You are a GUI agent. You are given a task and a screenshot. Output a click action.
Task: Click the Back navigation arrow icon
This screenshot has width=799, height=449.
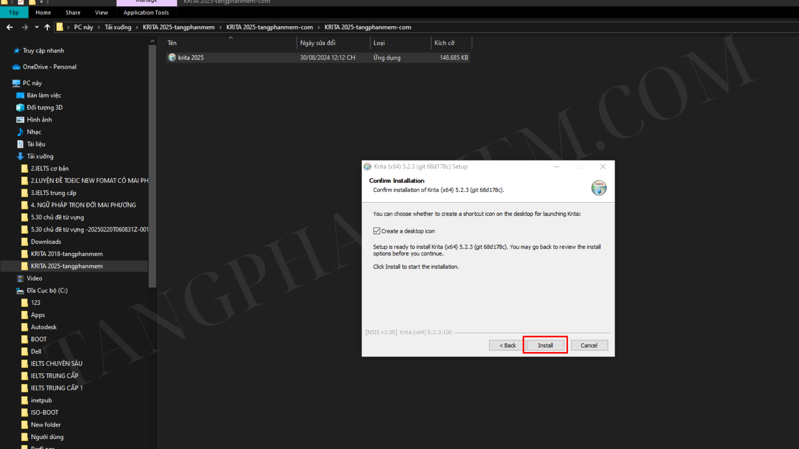tap(10, 27)
